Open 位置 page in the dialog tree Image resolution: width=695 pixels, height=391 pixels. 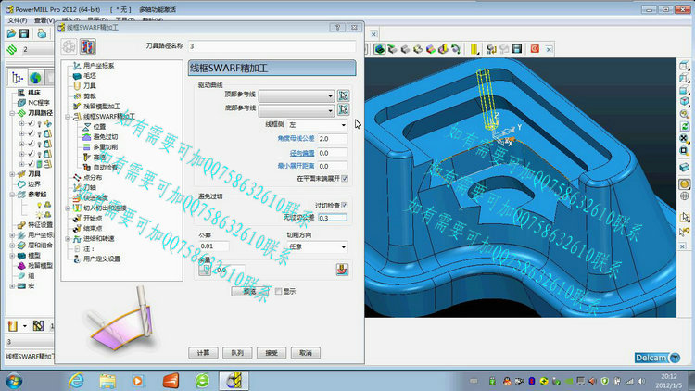point(99,127)
